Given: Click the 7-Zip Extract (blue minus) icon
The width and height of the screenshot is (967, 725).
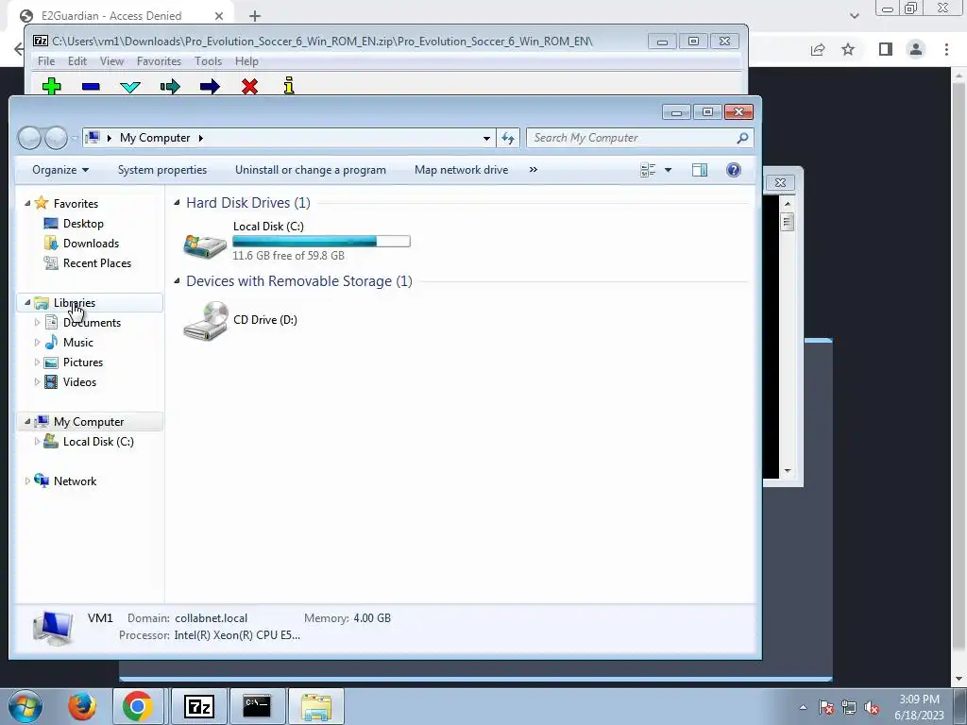Looking at the screenshot, I should [x=91, y=87].
